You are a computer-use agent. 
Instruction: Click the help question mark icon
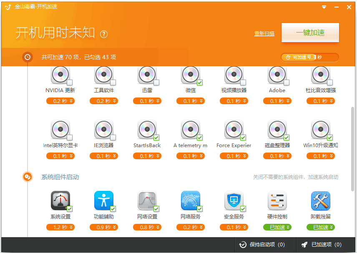coord(104,34)
